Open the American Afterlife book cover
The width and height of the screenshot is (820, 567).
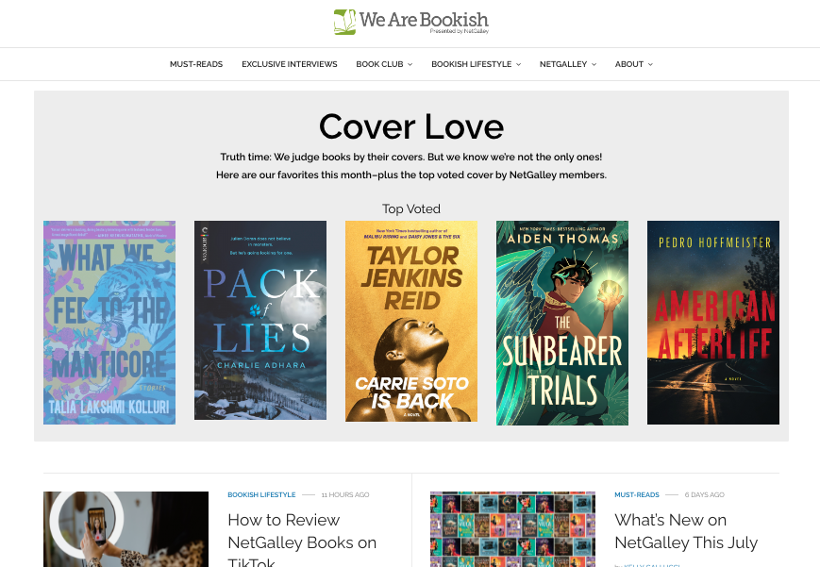pyautogui.click(x=713, y=323)
